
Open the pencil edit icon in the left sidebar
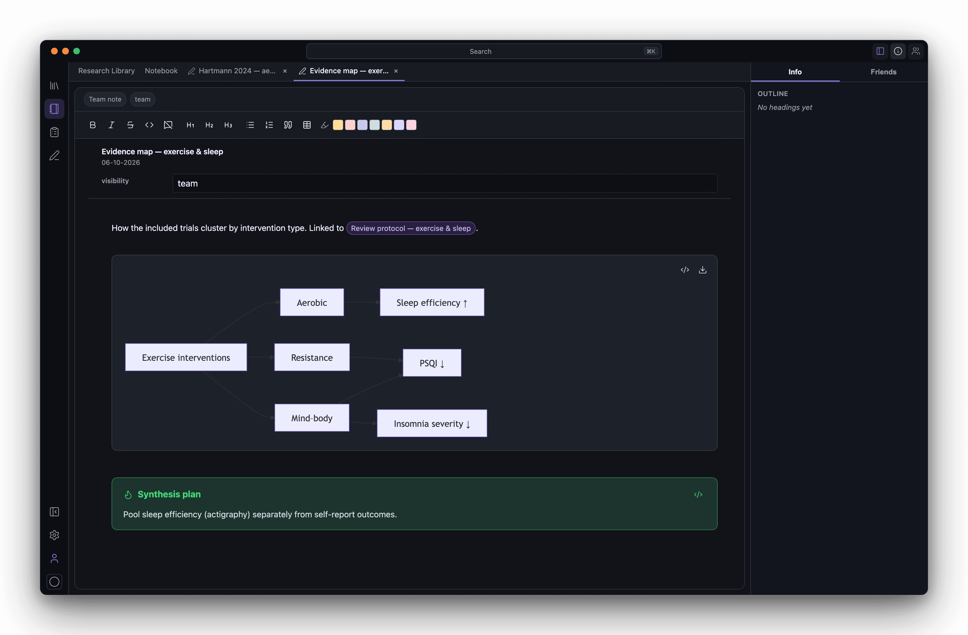54,156
